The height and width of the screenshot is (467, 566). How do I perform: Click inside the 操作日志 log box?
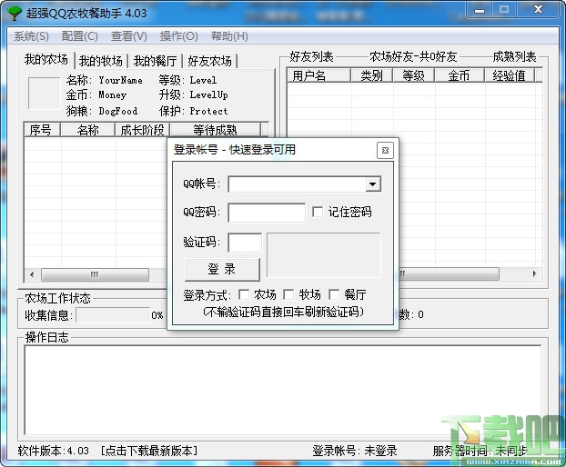pyautogui.click(x=283, y=390)
